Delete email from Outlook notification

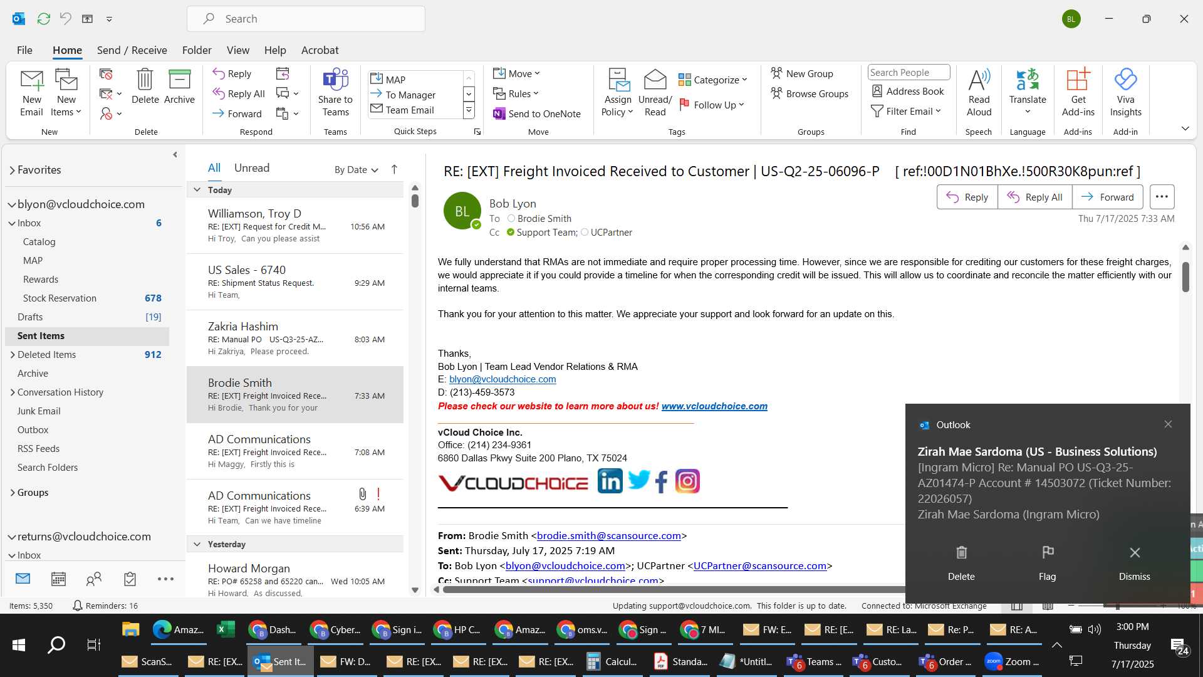[x=961, y=562]
